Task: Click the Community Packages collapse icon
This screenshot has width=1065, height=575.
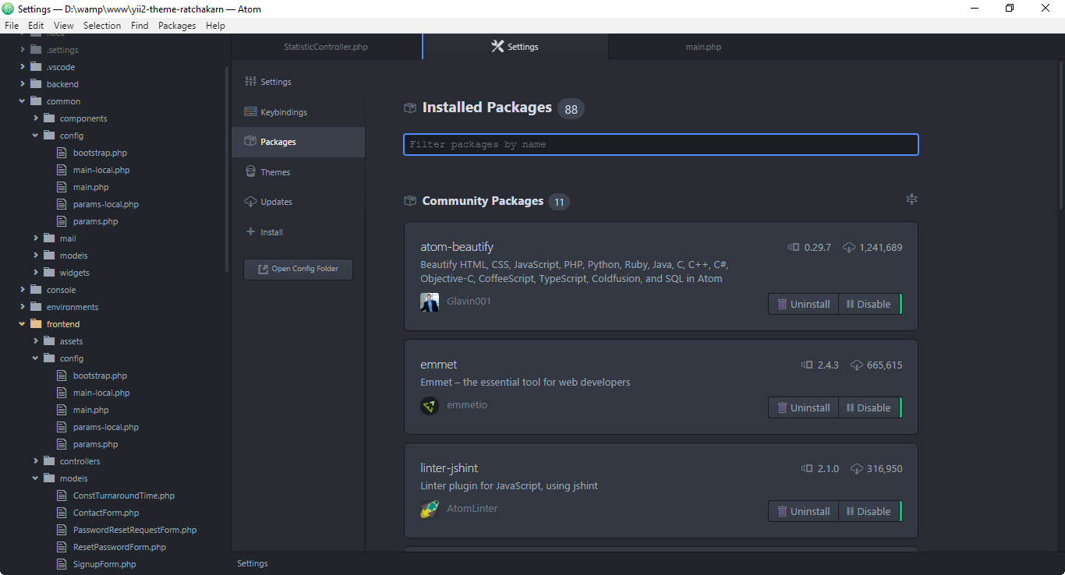Action: click(911, 199)
